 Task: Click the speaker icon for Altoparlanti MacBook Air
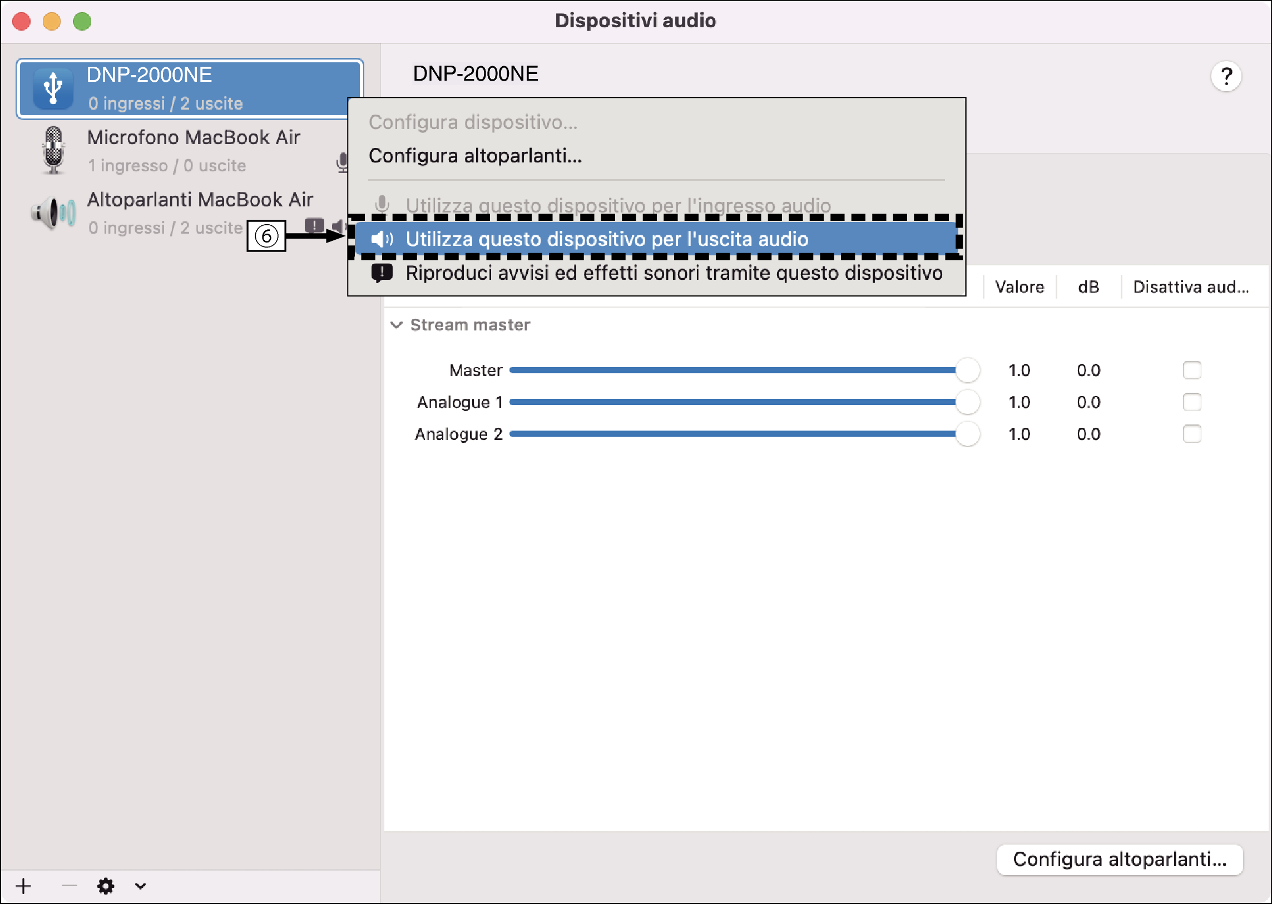coord(53,213)
